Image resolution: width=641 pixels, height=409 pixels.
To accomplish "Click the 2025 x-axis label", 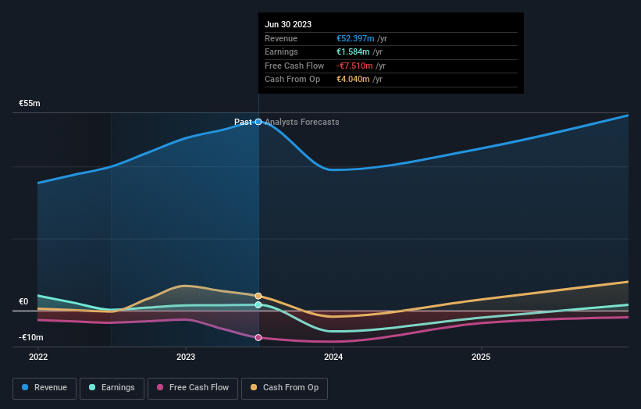I will click(x=481, y=357).
